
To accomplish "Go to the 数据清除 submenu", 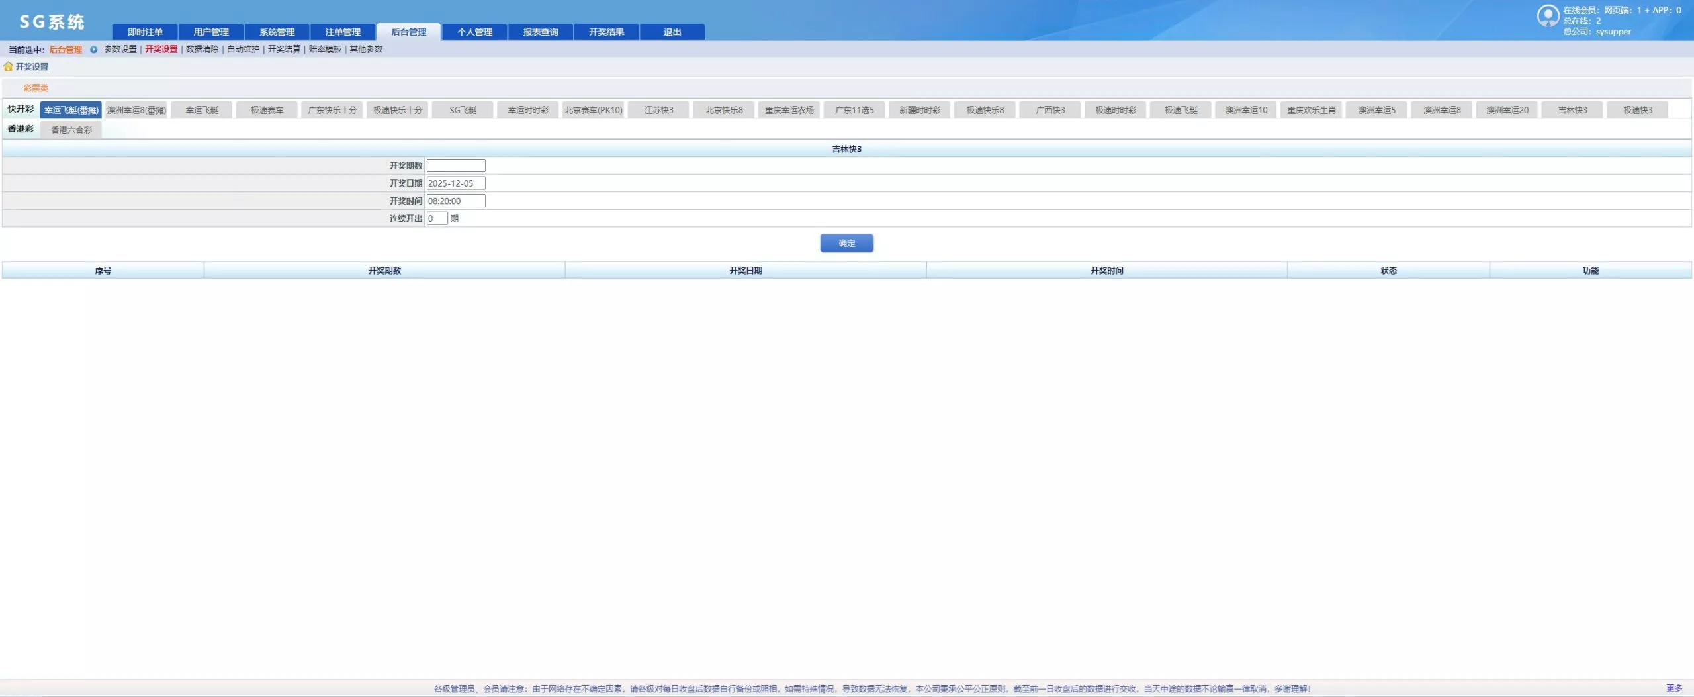I will 202,50.
